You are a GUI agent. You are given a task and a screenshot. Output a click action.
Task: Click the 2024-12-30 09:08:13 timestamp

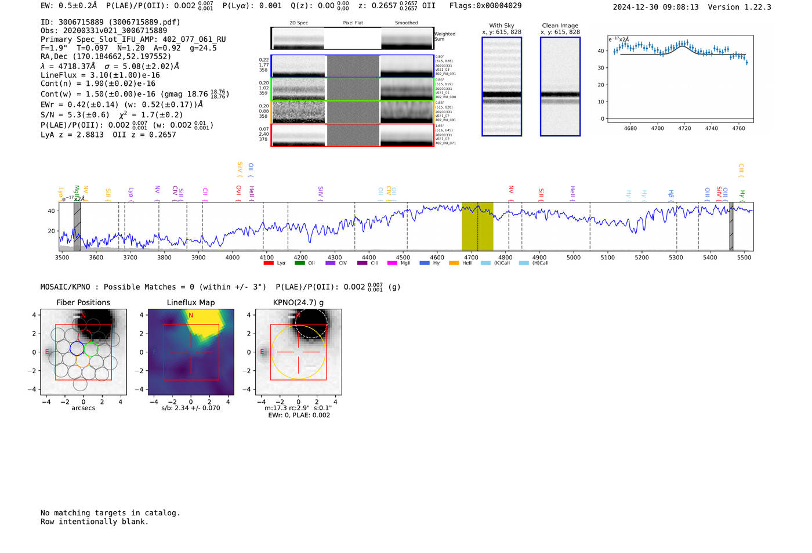[x=656, y=7]
